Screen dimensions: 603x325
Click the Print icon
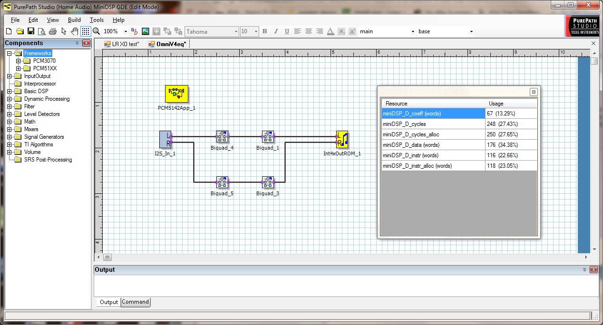(53, 31)
